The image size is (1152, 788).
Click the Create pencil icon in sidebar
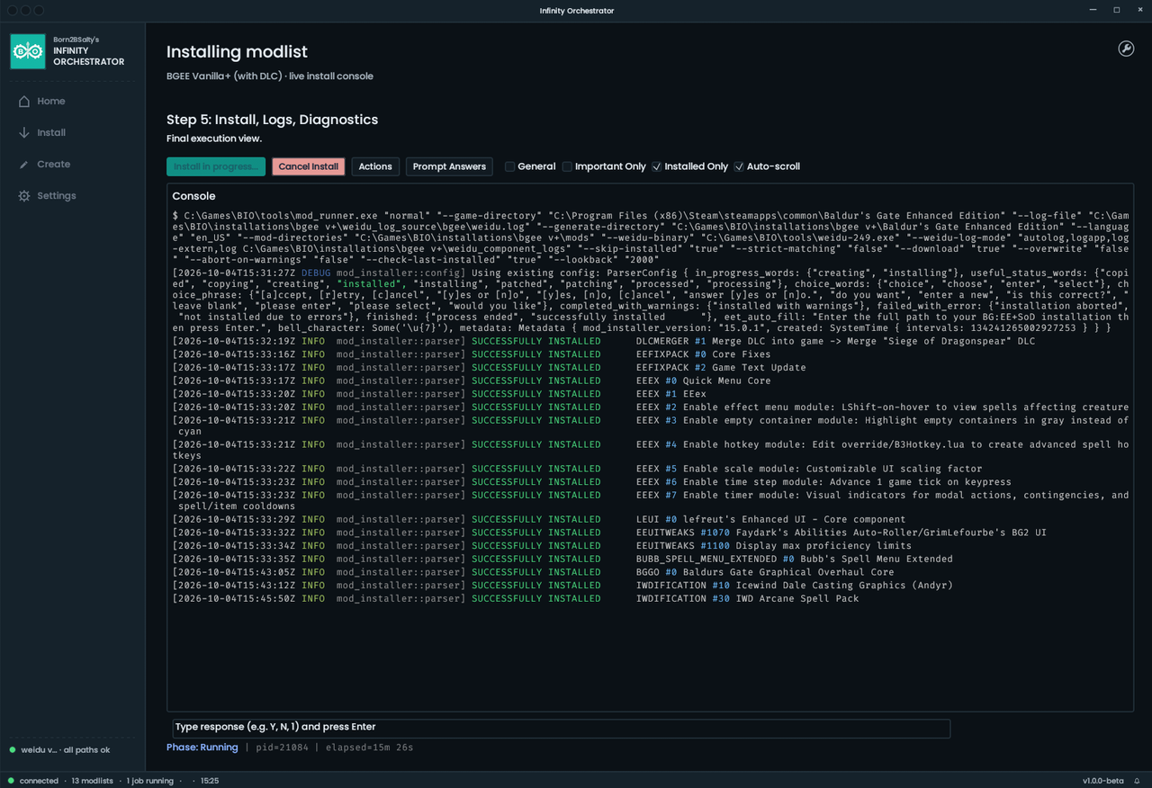[24, 165]
